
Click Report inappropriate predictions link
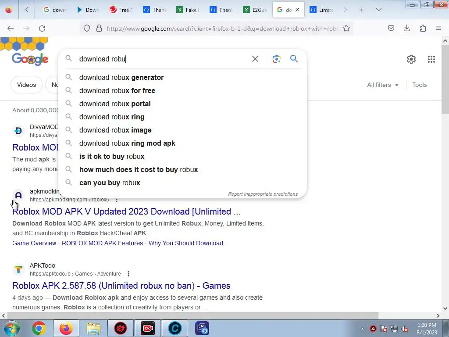click(263, 194)
